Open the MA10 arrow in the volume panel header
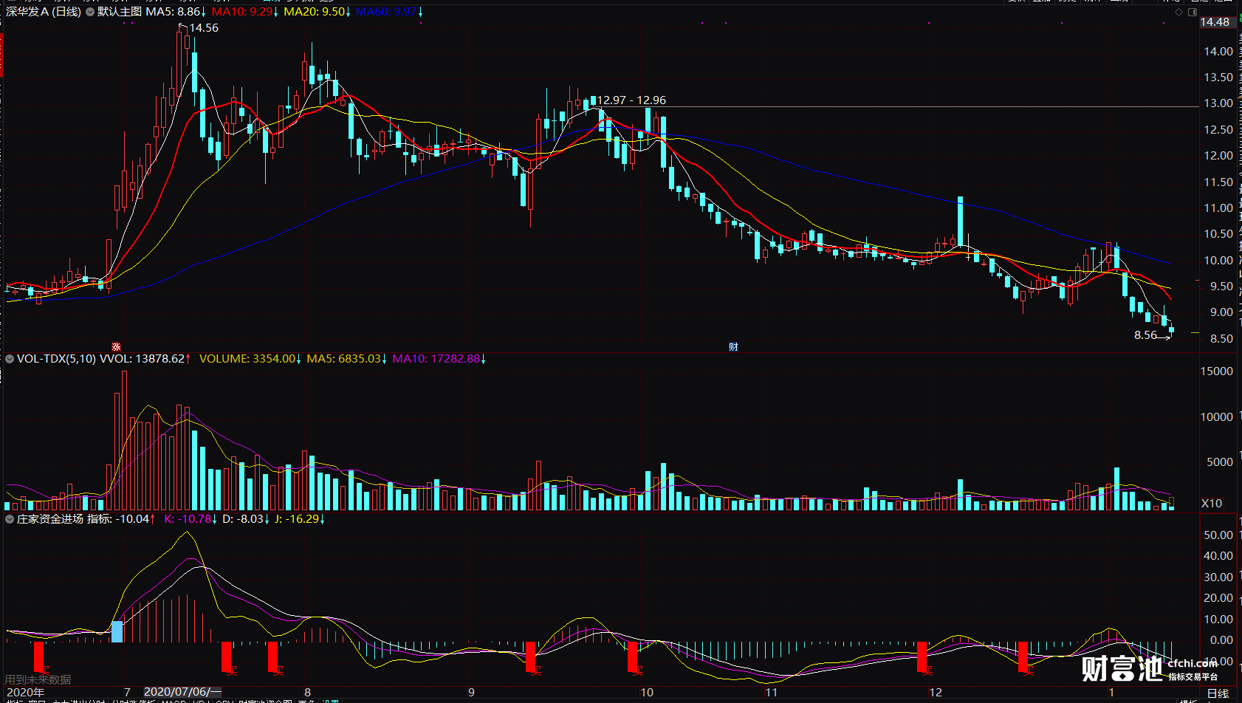 [x=484, y=359]
